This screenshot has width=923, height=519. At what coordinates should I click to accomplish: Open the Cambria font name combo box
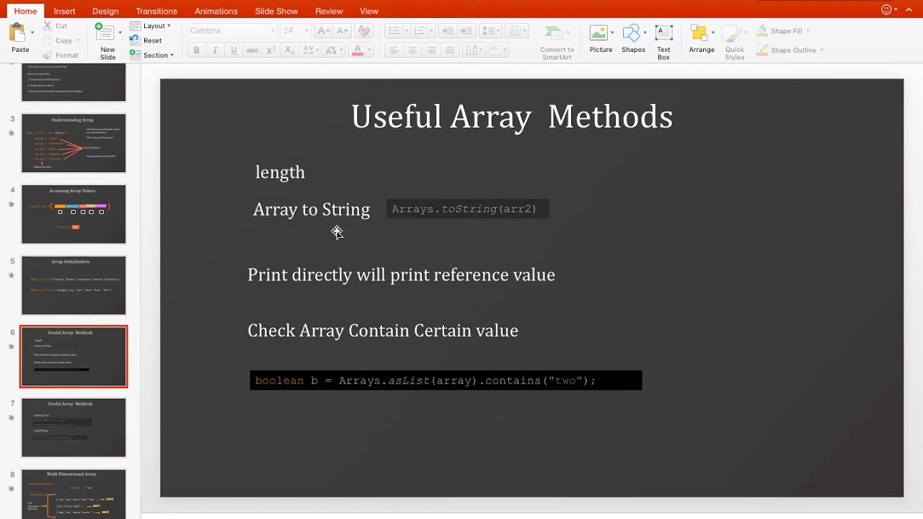[231, 30]
